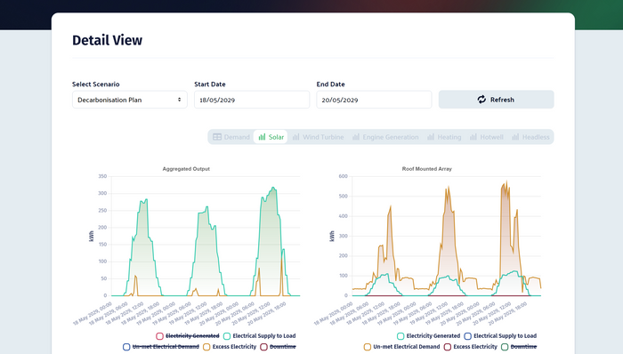Click the 350 y-axis value on Aggregated Output
The width and height of the screenshot is (623, 354).
click(x=102, y=176)
